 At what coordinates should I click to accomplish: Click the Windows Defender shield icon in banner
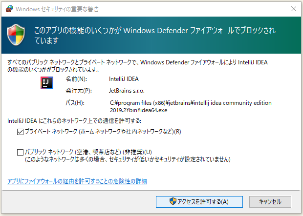(16, 35)
